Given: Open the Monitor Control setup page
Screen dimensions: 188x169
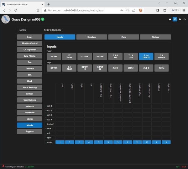Looking at the screenshot, I should 30,43.
